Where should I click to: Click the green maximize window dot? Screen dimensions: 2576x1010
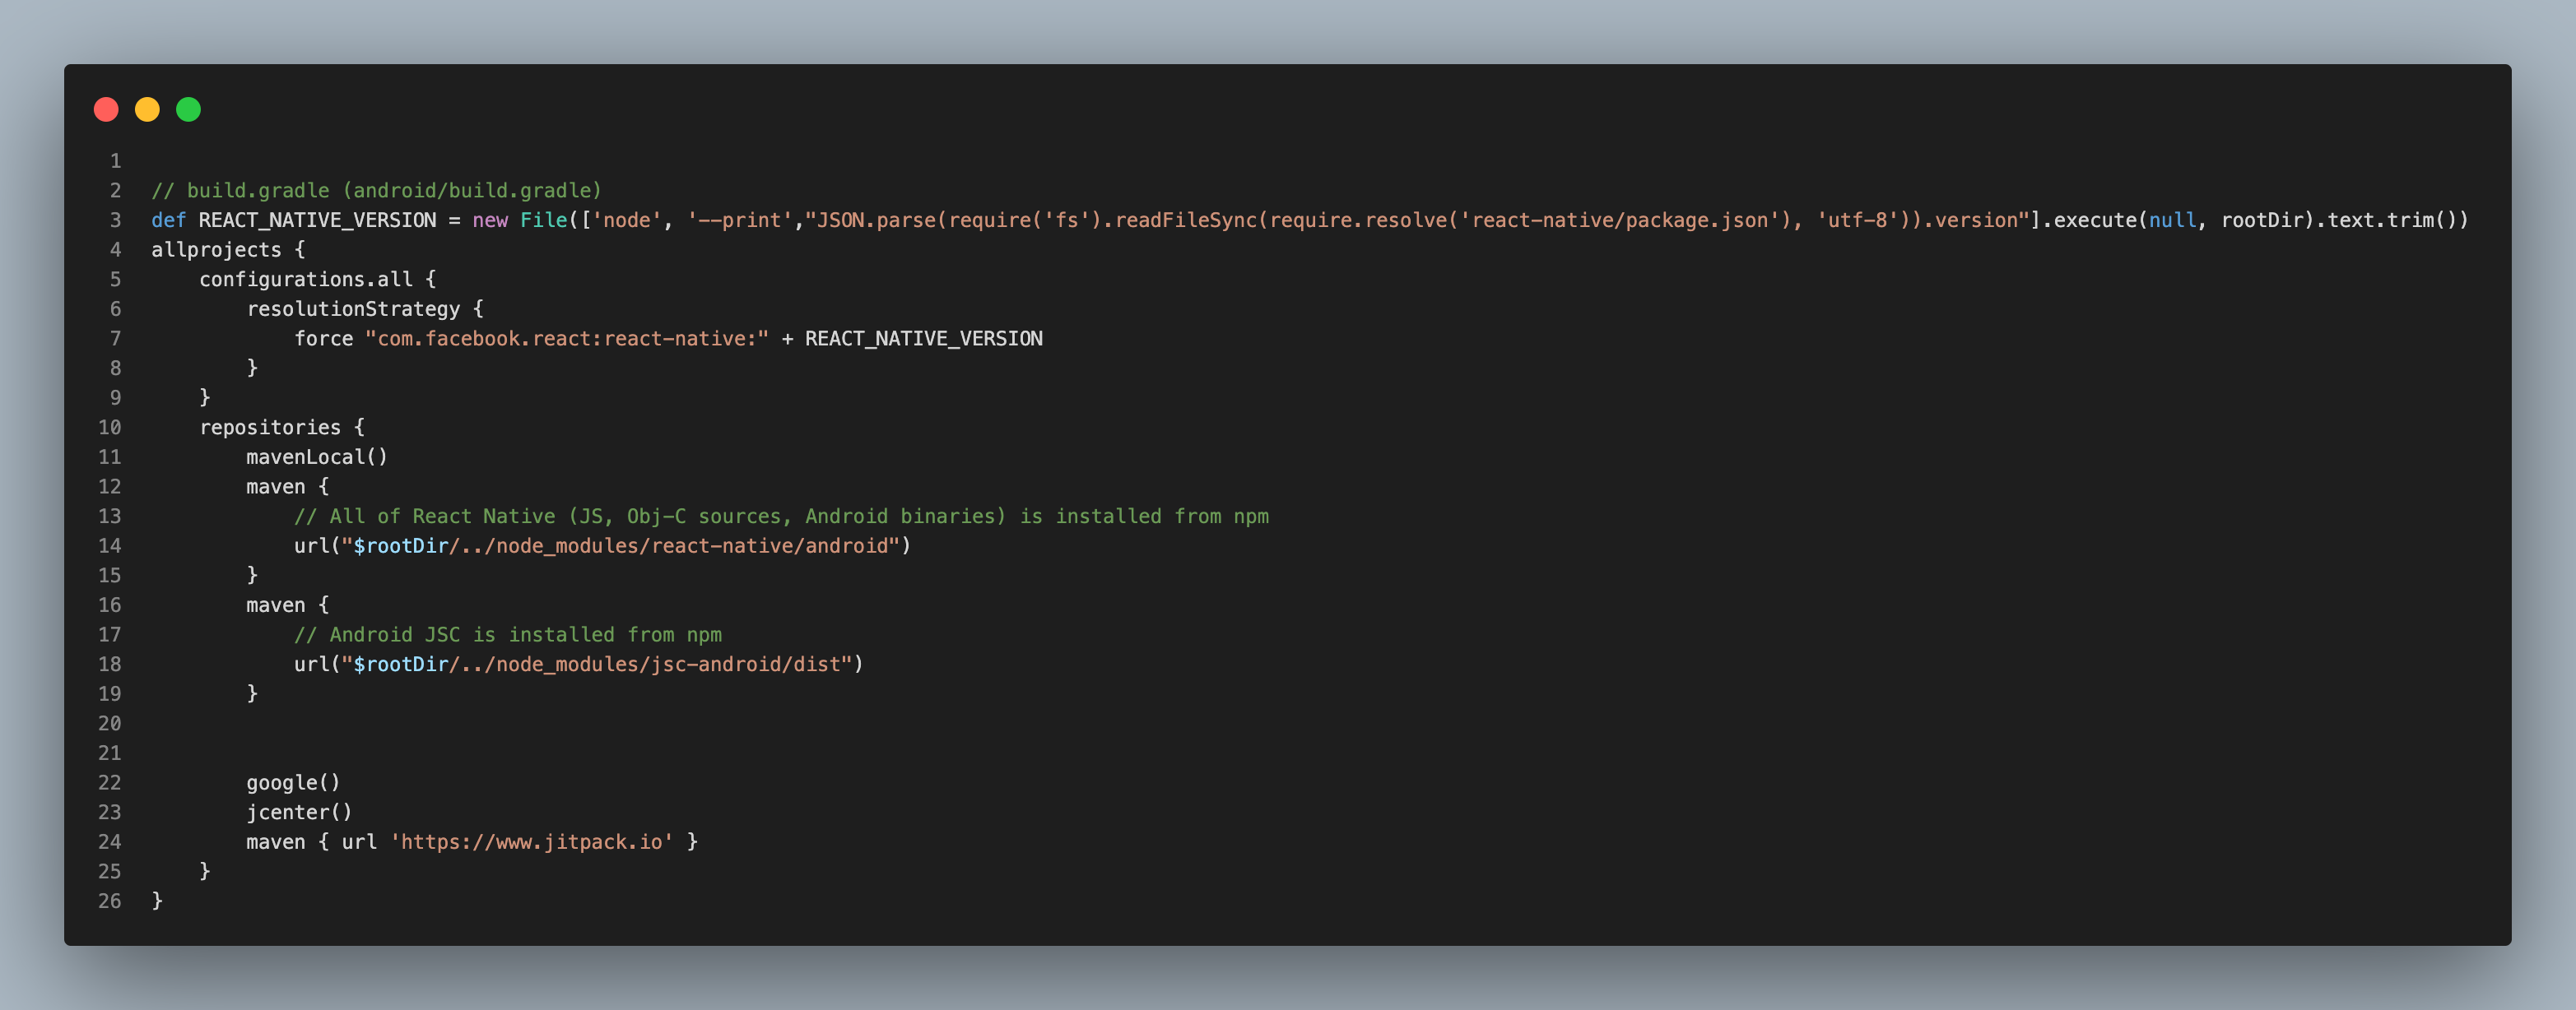tap(188, 110)
